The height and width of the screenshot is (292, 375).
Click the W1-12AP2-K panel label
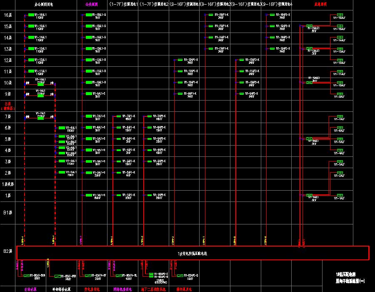click(x=252, y=61)
